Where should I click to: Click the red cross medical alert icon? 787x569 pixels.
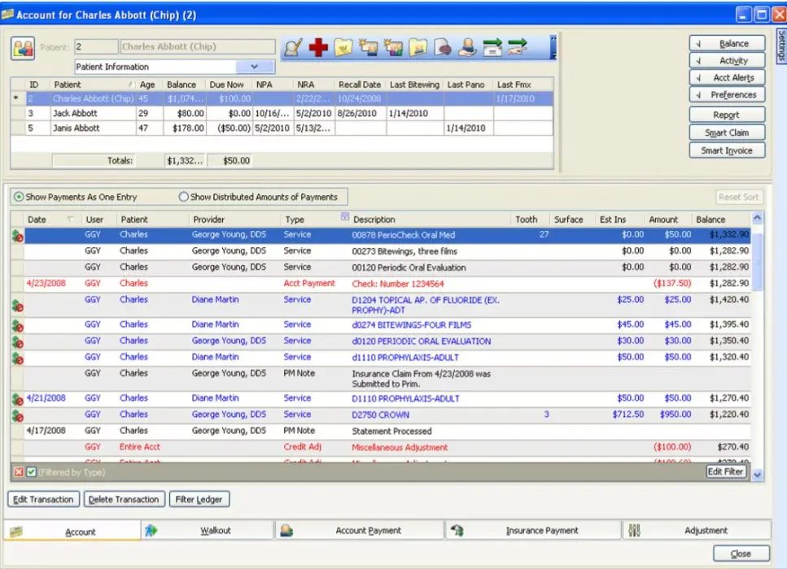320,47
